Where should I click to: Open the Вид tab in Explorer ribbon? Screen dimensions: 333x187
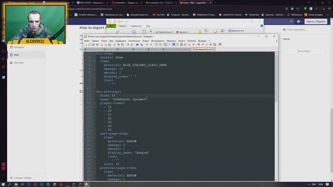(x=148, y=26)
